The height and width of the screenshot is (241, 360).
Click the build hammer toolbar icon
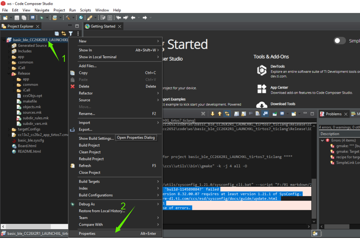tap(68, 18)
